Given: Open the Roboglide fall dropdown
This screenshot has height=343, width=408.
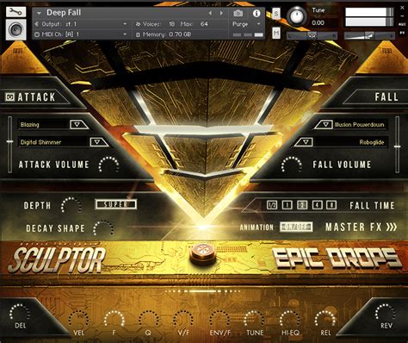Looking at the screenshot, I should click(305, 142).
